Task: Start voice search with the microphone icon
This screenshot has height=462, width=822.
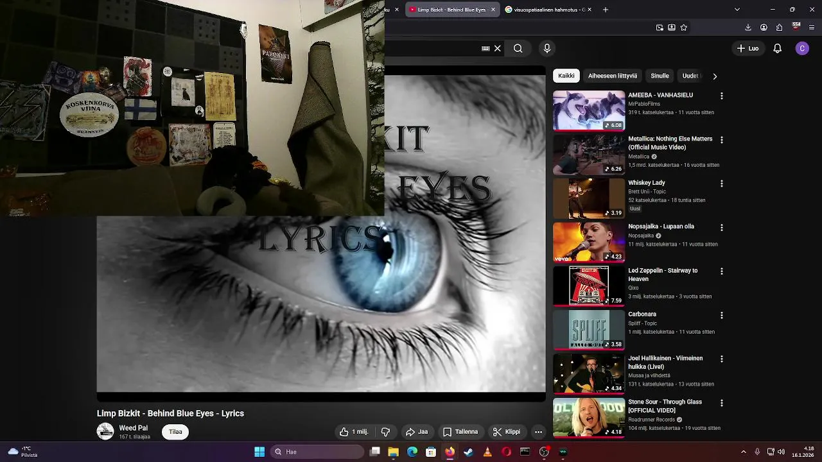Action: point(547,48)
